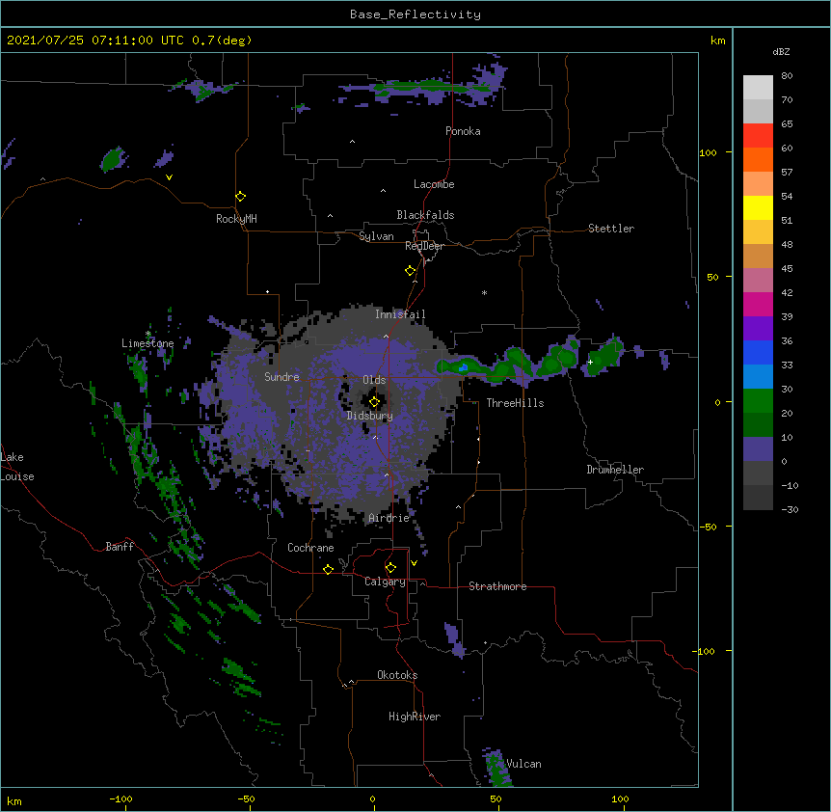This screenshot has width=831, height=812.
Task: Click the violet 36-39 dBZ legend swatch
Action: point(758,328)
